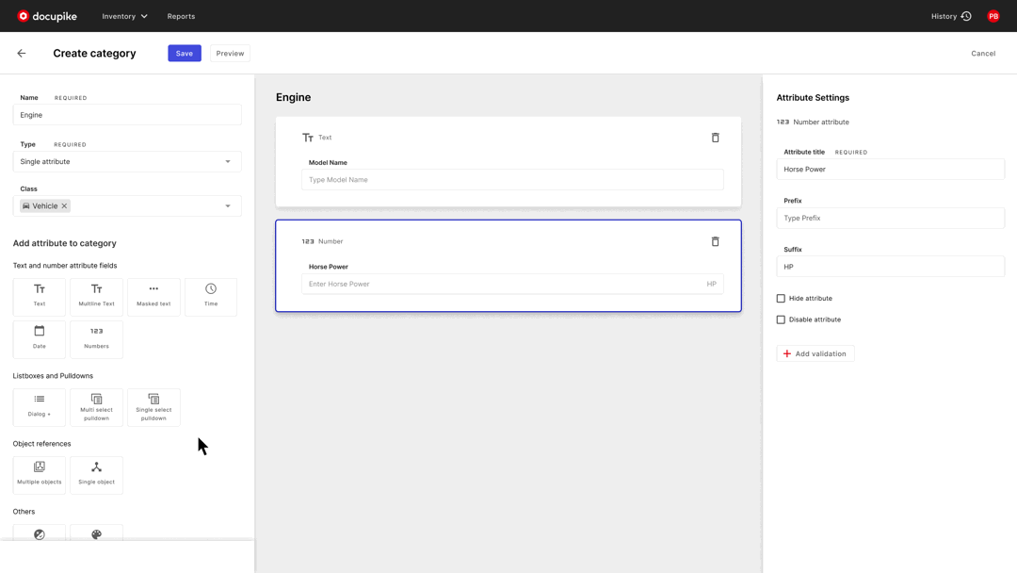
Task: Check the Disable attribute option
Action: click(x=780, y=319)
